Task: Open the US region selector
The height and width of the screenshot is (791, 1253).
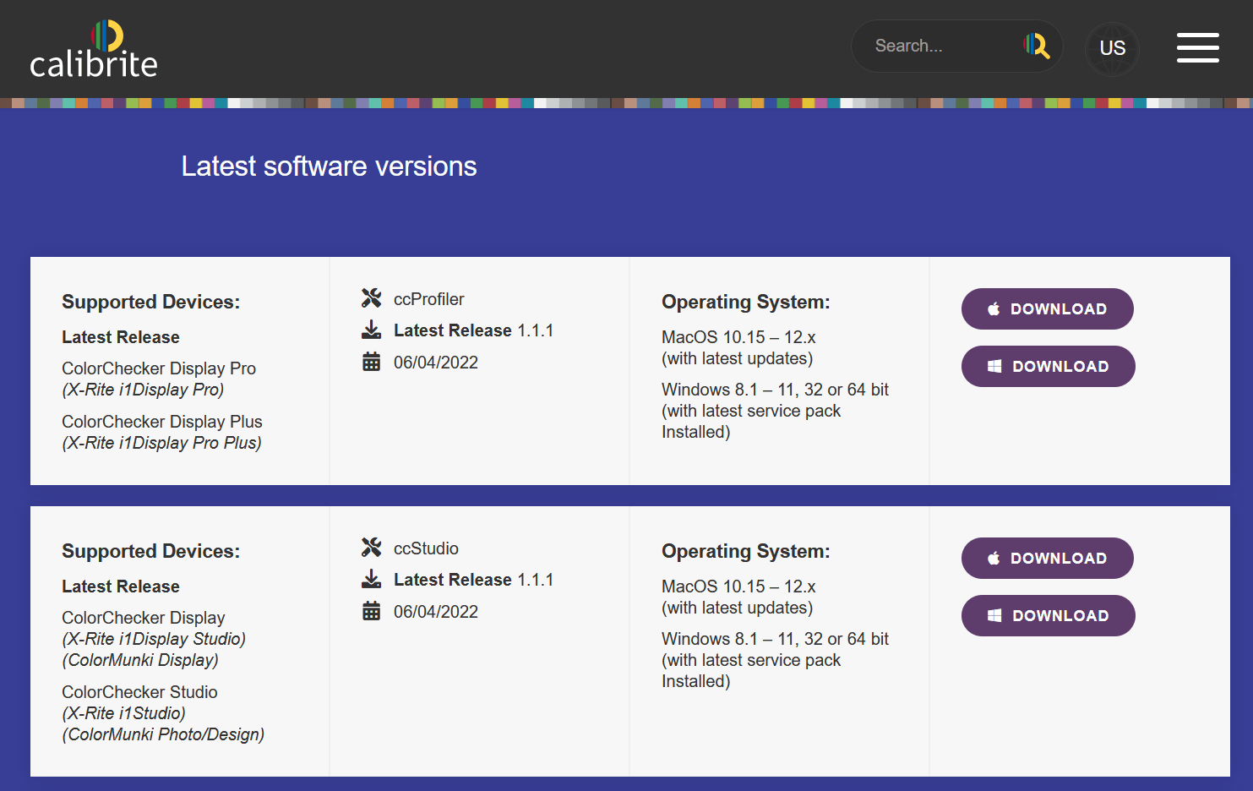Action: tap(1112, 48)
